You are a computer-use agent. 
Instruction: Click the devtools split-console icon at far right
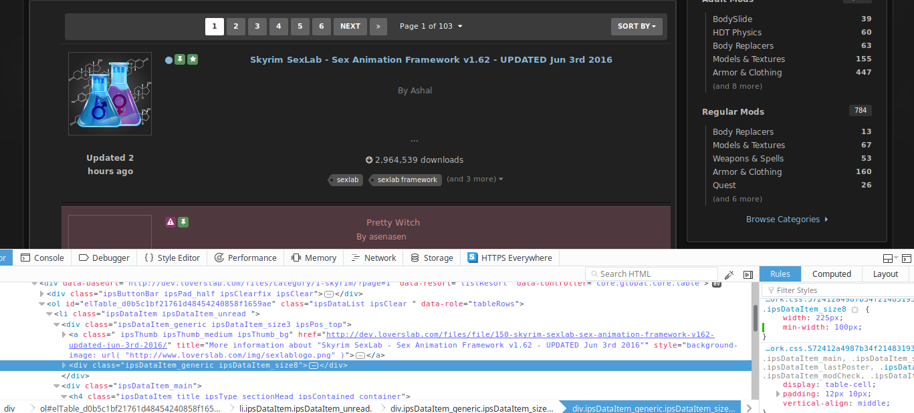tap(906, 258)
